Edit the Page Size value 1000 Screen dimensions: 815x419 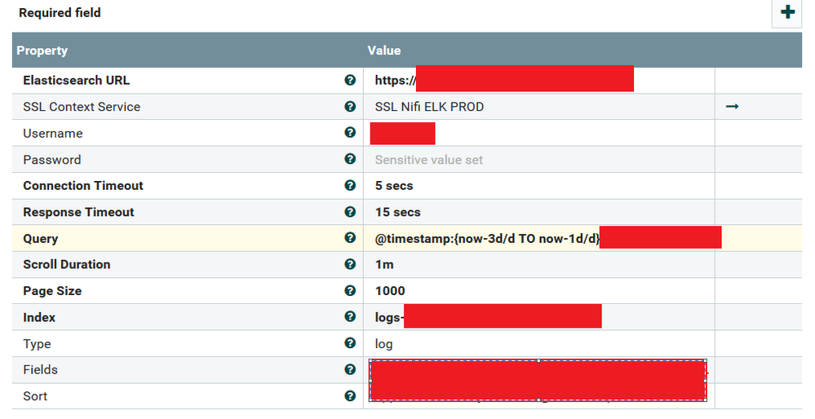[x=390, y=291]
